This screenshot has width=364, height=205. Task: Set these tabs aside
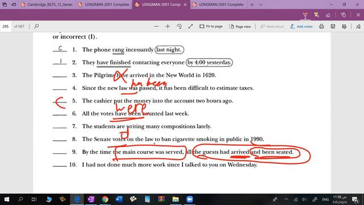(x=14, y=5)
